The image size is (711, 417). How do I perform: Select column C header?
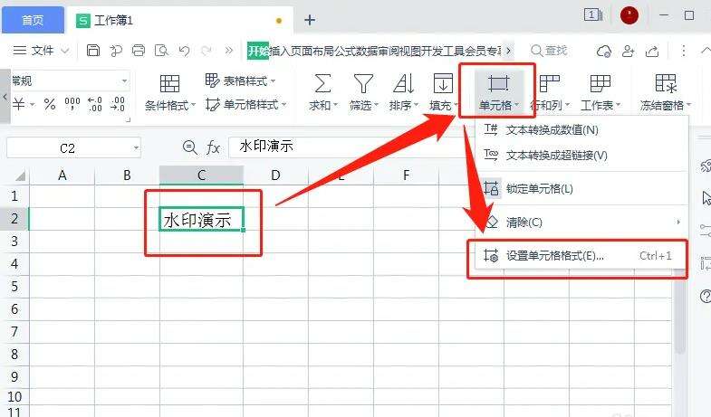click(201, 175)
